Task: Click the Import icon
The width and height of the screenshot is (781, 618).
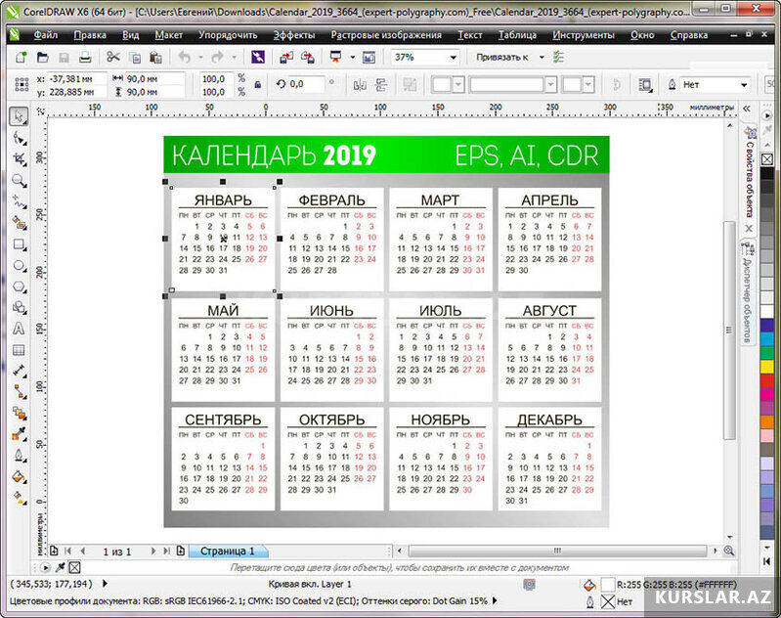Action: [x=286, y=58]
